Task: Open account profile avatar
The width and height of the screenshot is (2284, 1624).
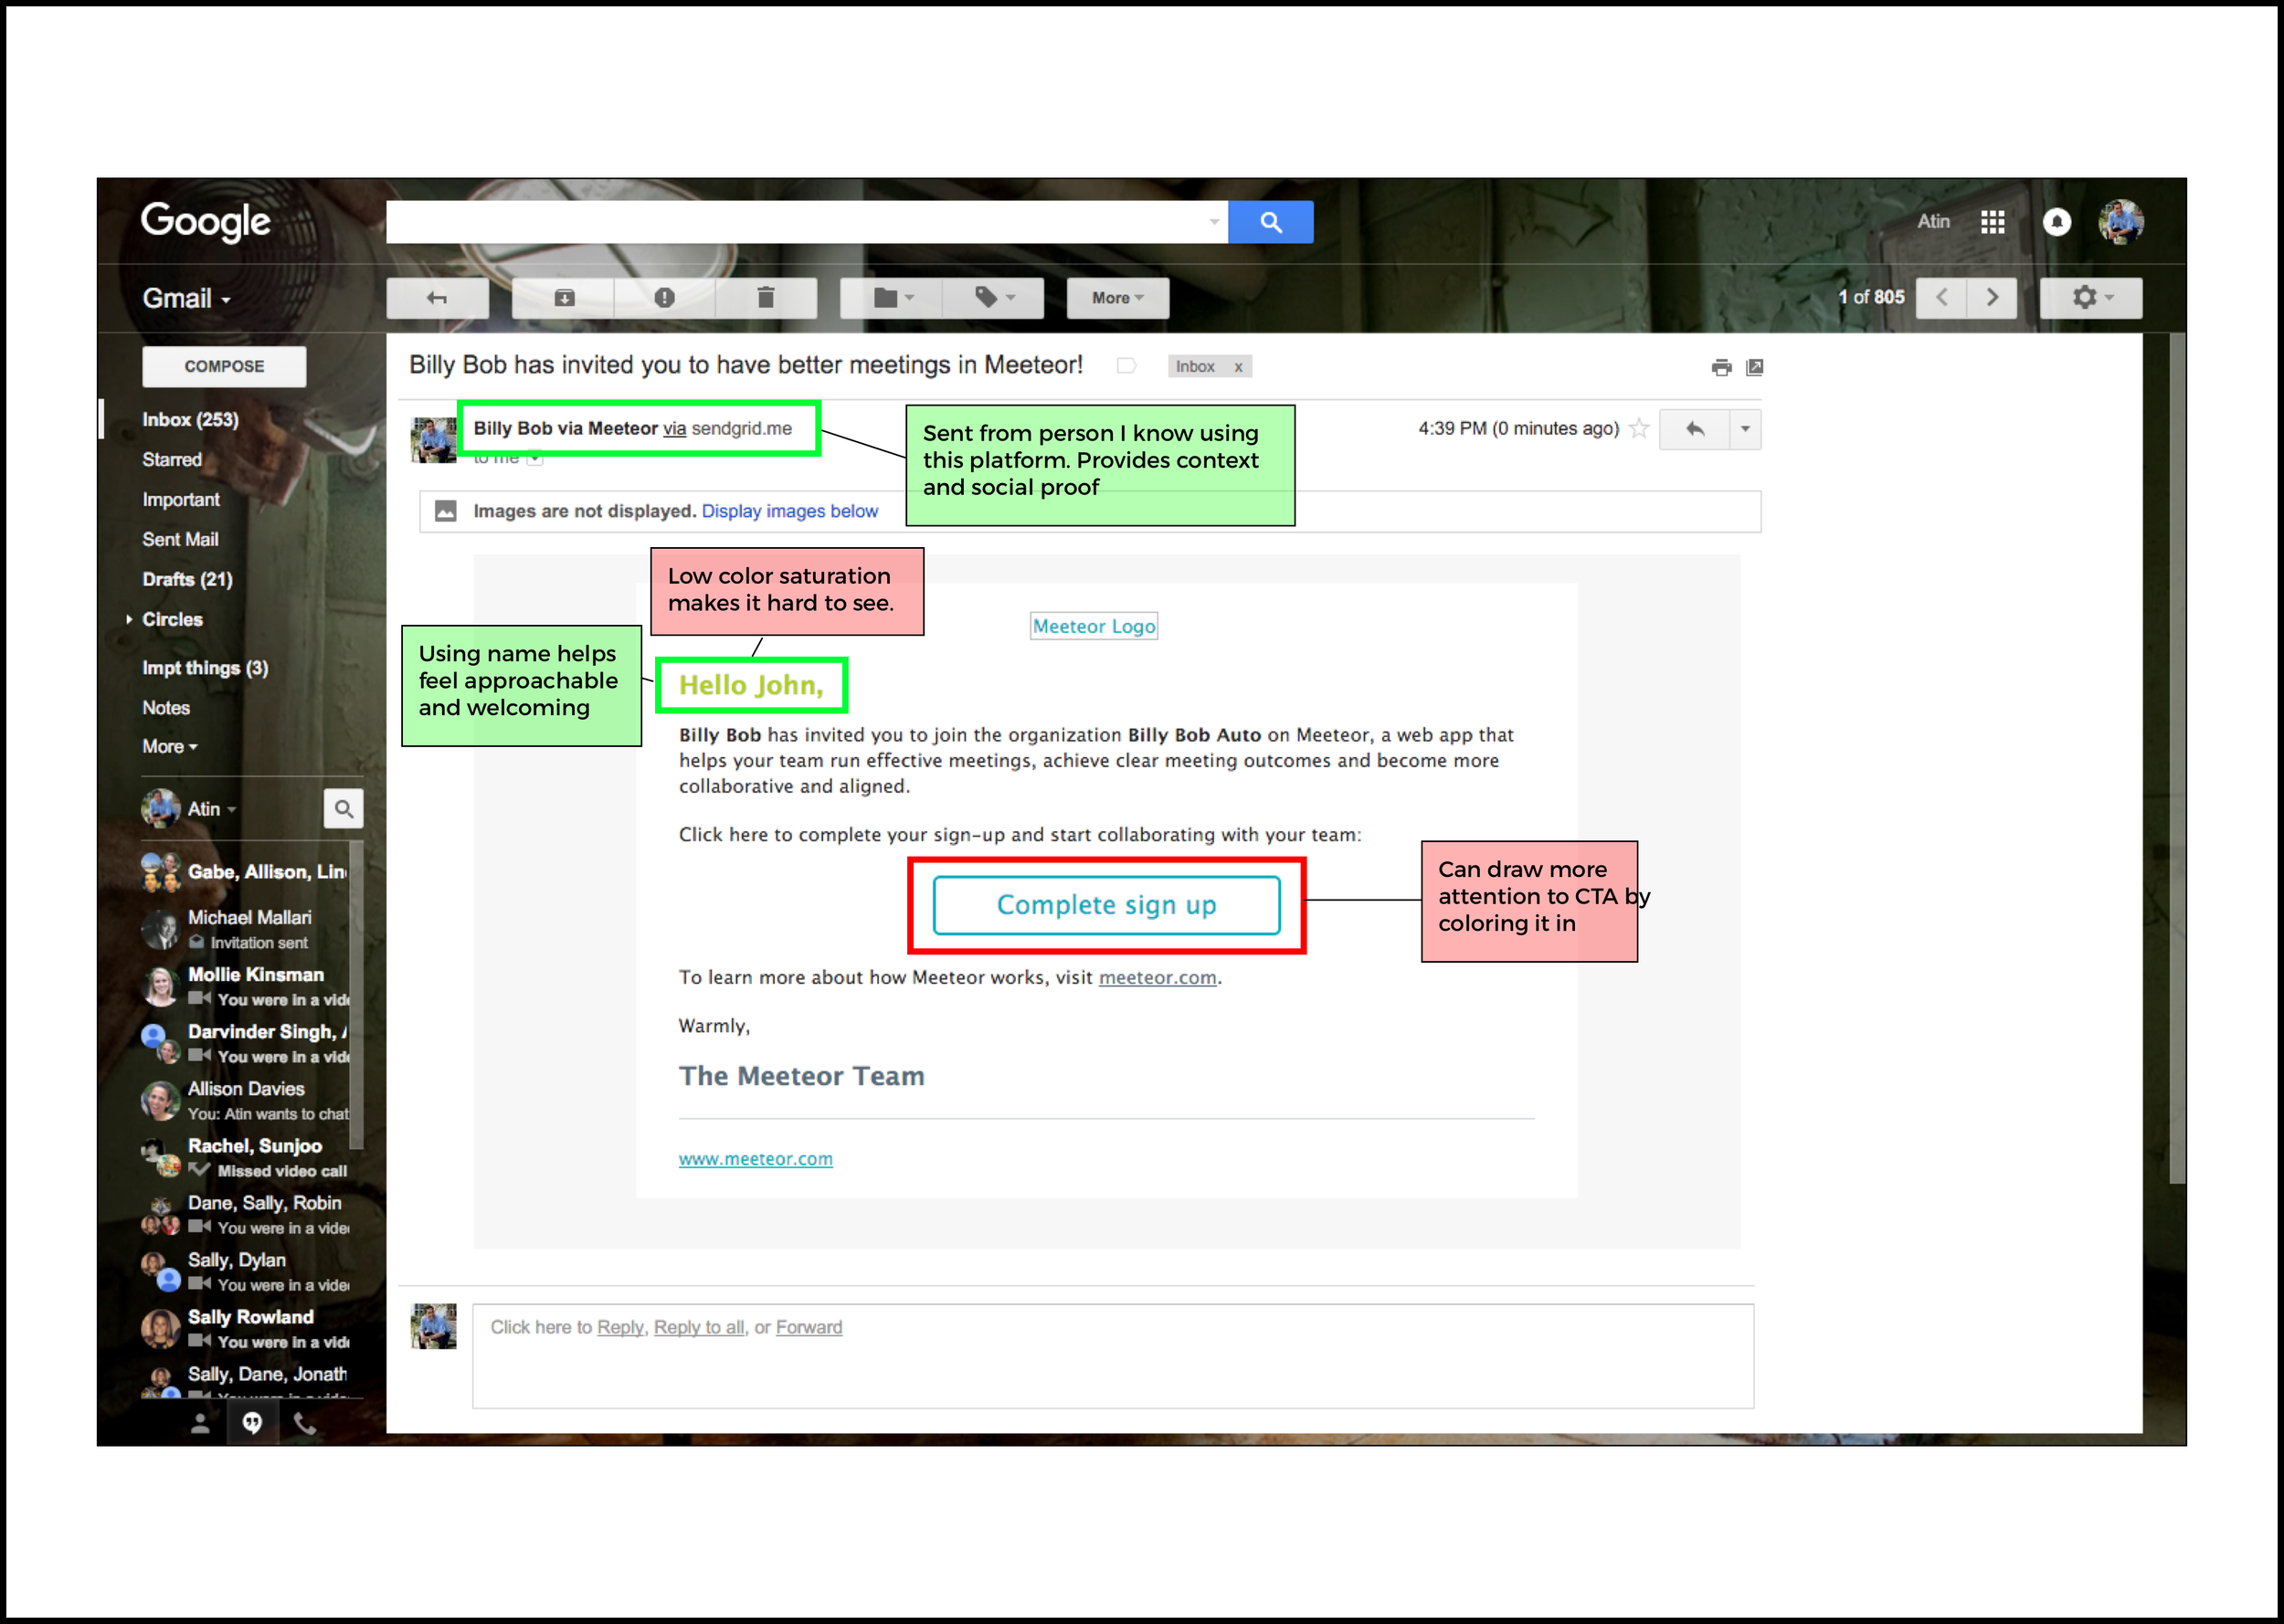Action: pos(2120,222)
